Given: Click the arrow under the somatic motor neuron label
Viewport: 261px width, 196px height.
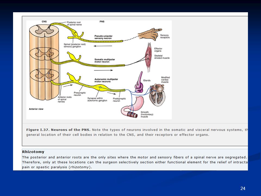Looking at the screenshot, I should tap(103, 70).
